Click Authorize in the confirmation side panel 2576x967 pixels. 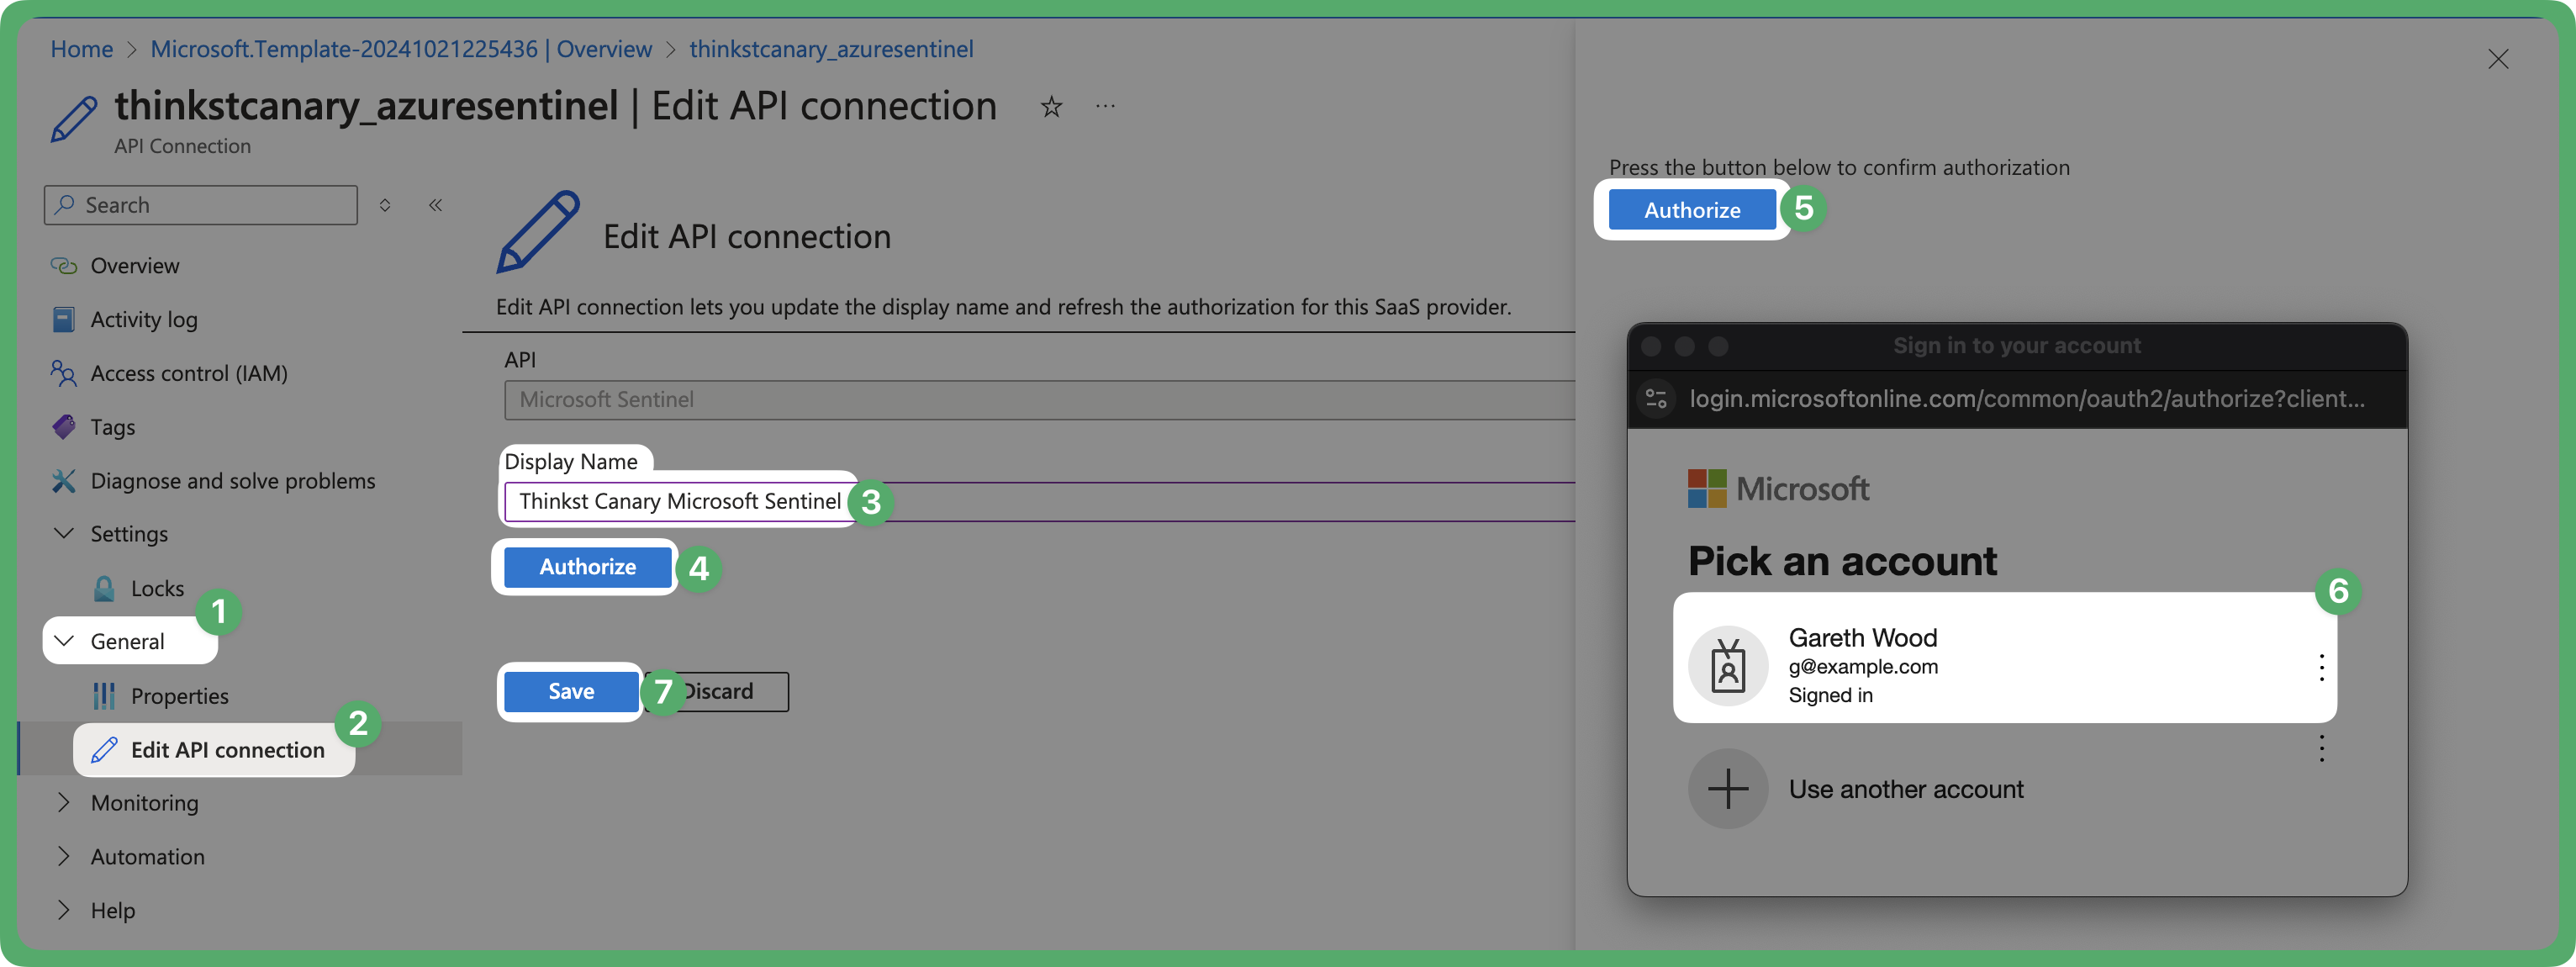[1692, 210]
